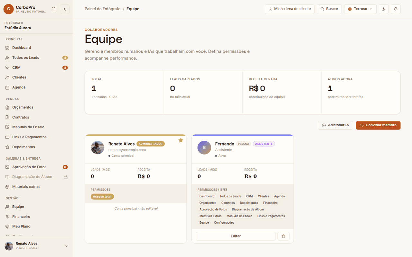Open the Terroso theme dropdown
The height and width of the screenshot is (257, 412).
[360, 9]
